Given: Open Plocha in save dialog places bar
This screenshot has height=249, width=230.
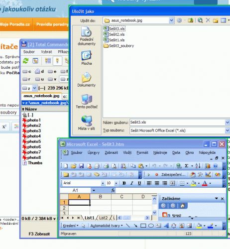Looking at the screenshot, I should tap(87, 58).
